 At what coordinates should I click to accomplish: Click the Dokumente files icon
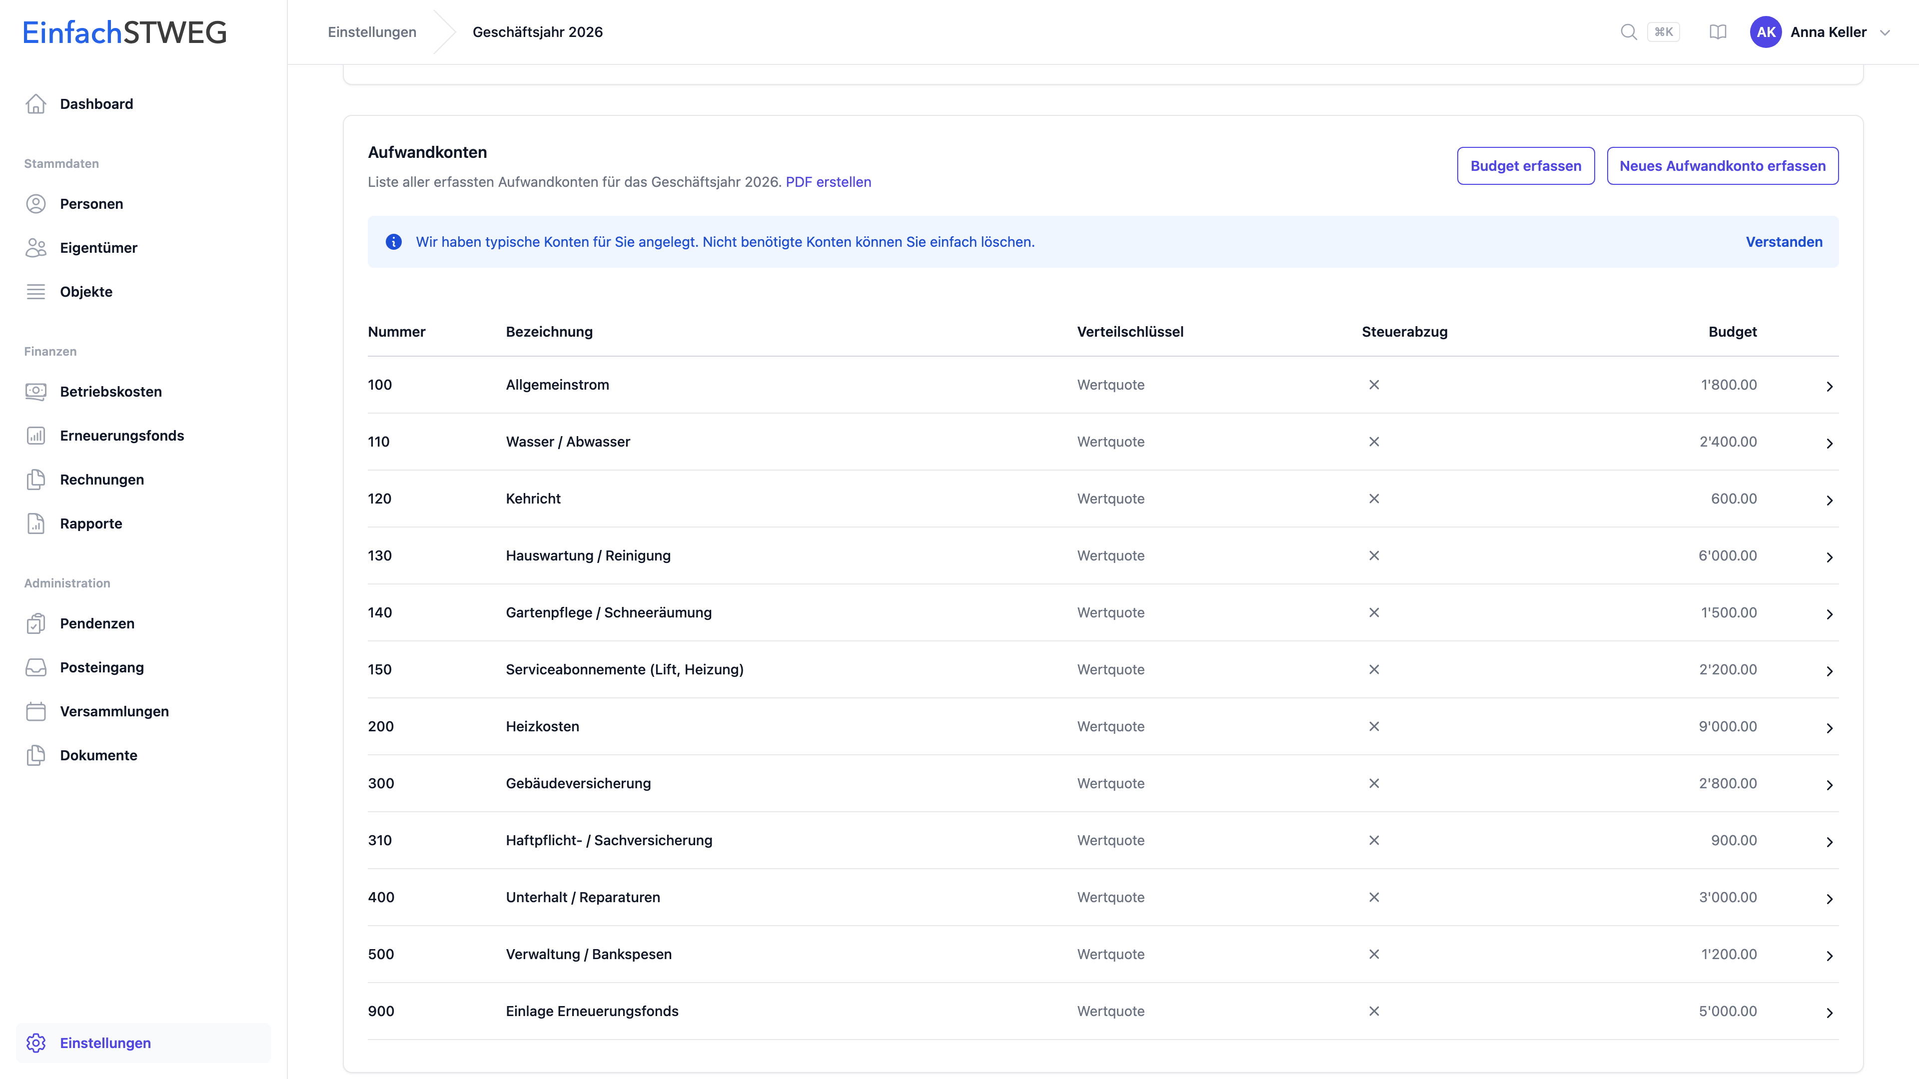pos(36,755)
